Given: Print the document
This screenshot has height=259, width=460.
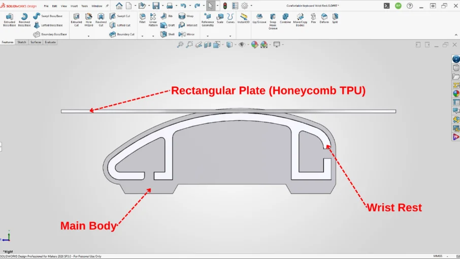Looking at the screenshot, I should 170,6.
